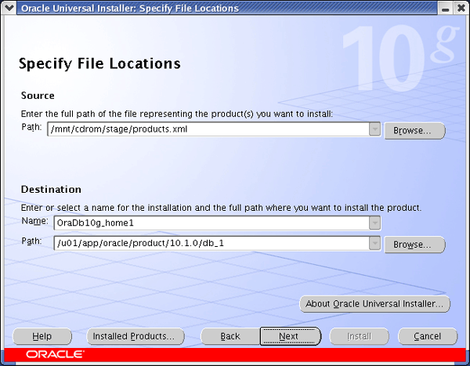Open About Oracle Universal Installer dialog
Screen dimensions: 470x366
click(374, 303)
